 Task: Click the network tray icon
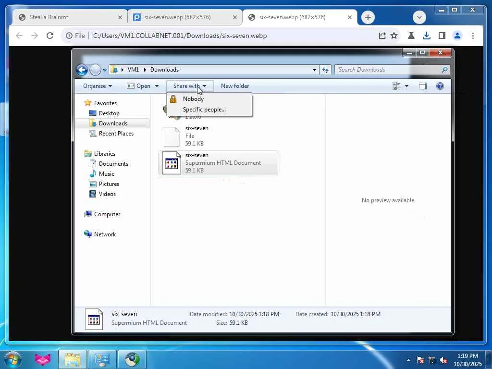(x=432, y=360)
